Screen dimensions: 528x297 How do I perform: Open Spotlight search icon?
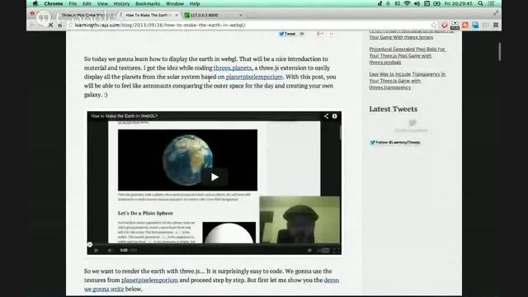pyautogui.click(x=480, y=3)
